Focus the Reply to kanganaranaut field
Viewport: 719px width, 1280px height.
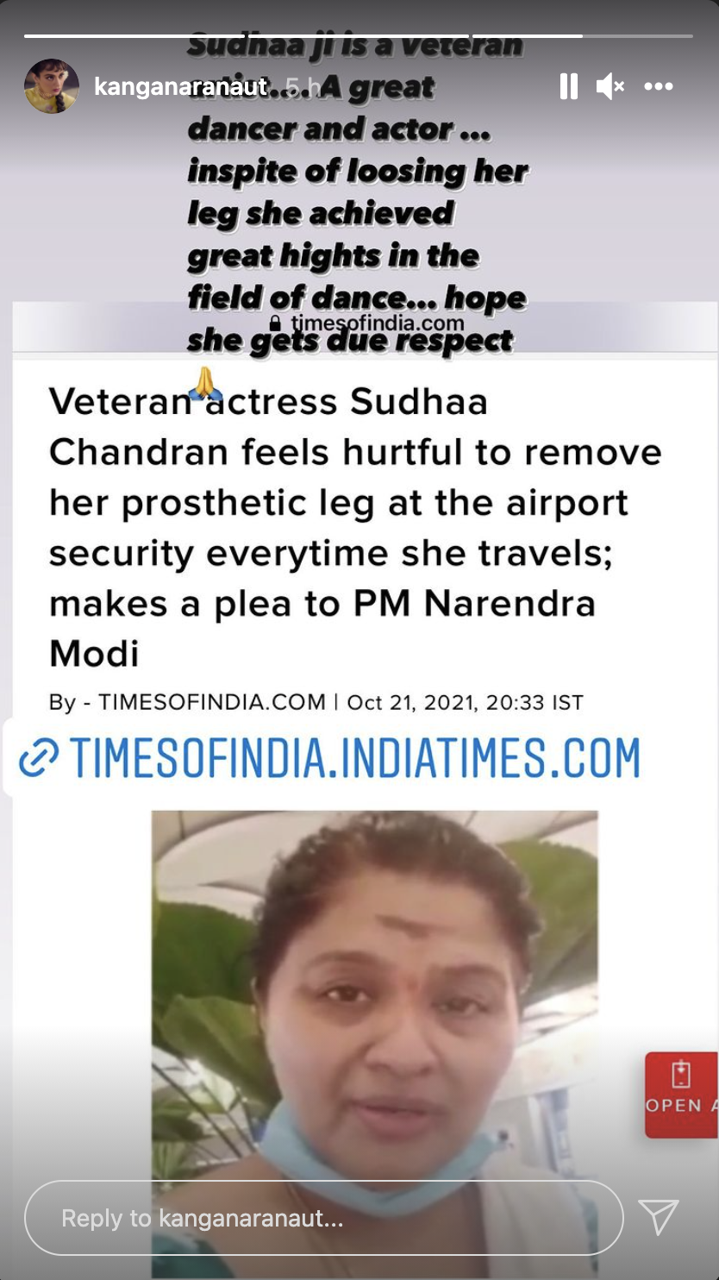click(323, 1218)
